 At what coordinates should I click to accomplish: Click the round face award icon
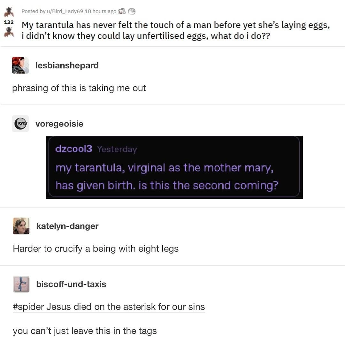(x=132, y=11)
